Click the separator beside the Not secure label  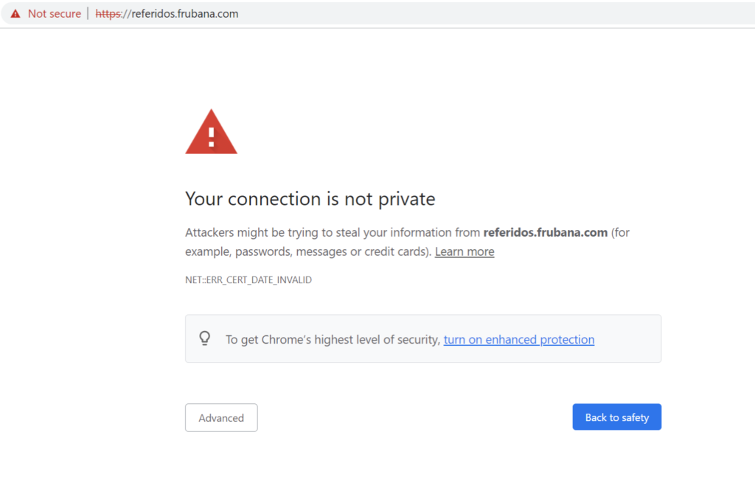point(88,13)
